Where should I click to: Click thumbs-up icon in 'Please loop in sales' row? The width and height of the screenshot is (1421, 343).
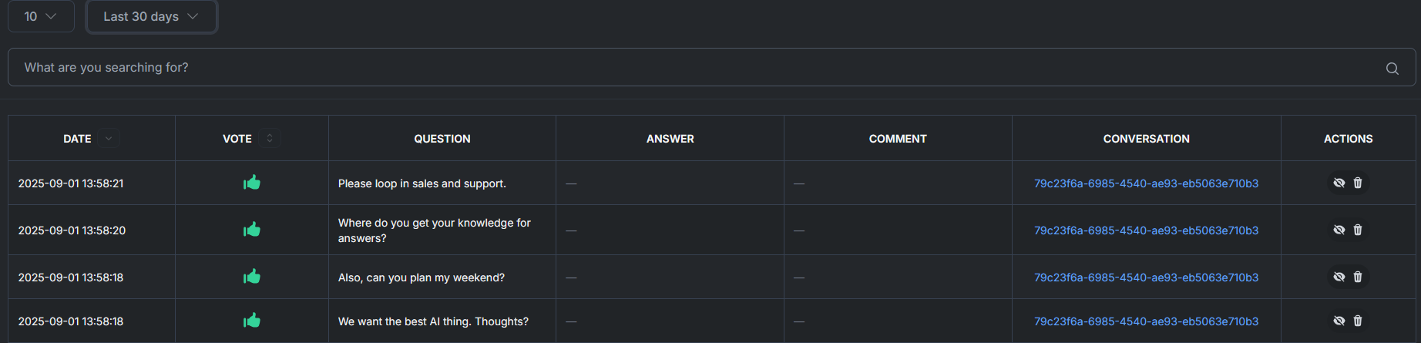[252, 183]
